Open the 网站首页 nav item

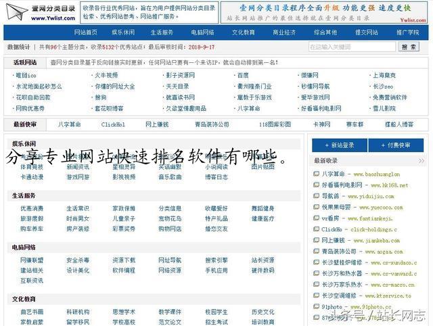click(86, 32)
